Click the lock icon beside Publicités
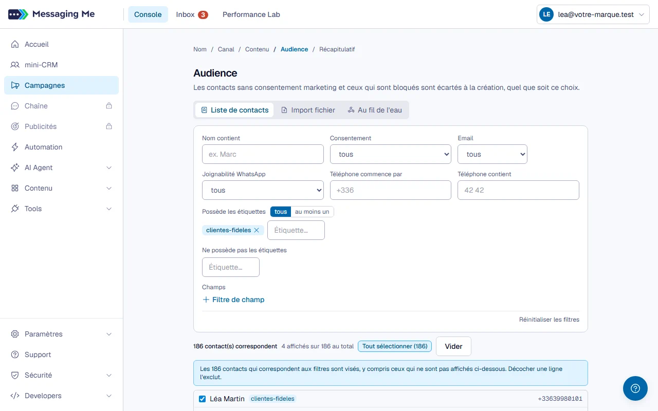 [109, 126]
